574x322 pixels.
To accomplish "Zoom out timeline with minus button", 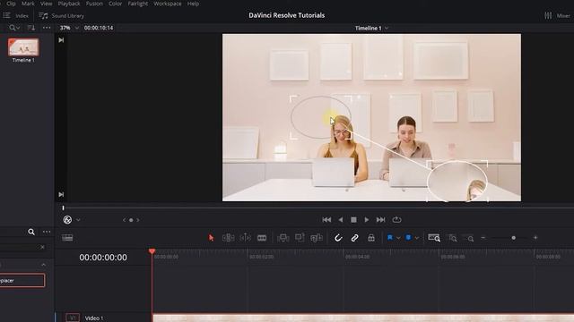I will [x=483, y=238].
